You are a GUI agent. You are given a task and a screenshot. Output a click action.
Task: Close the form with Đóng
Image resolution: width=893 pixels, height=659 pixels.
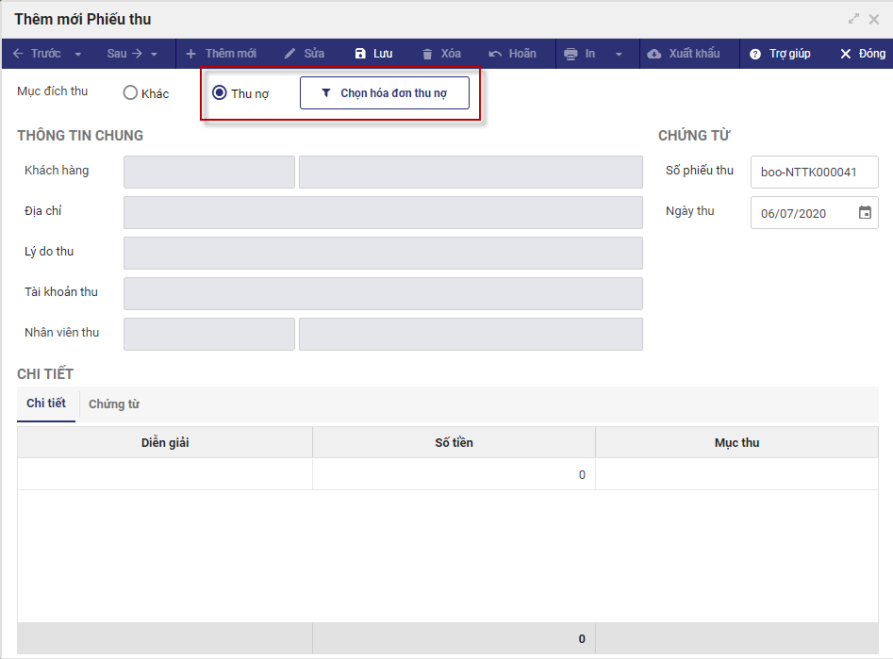[872, 54]
